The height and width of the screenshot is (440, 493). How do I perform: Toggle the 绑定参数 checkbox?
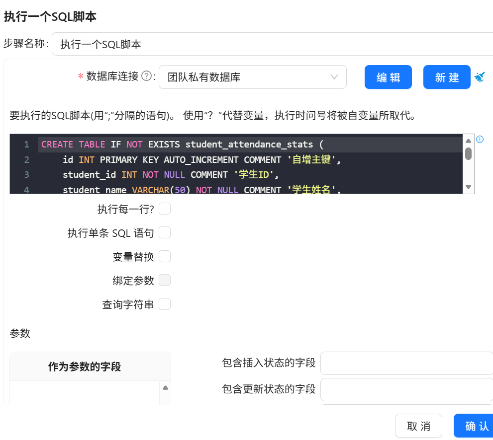tap(165, 280)
